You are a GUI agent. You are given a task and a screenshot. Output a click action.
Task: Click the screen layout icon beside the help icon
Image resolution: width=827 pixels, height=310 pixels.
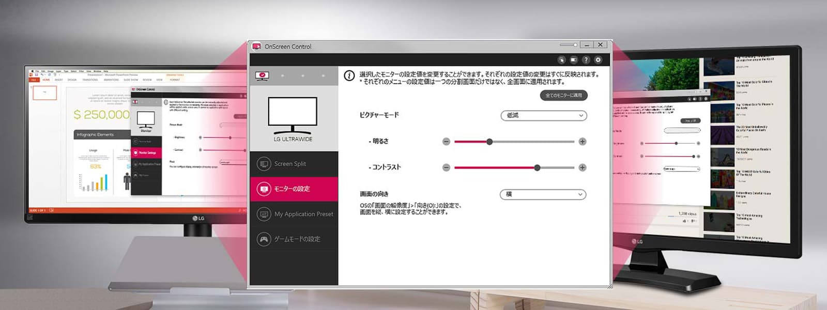click(574, 60)
